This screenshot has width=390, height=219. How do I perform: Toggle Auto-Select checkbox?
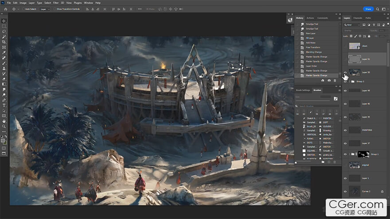(23, 9)
